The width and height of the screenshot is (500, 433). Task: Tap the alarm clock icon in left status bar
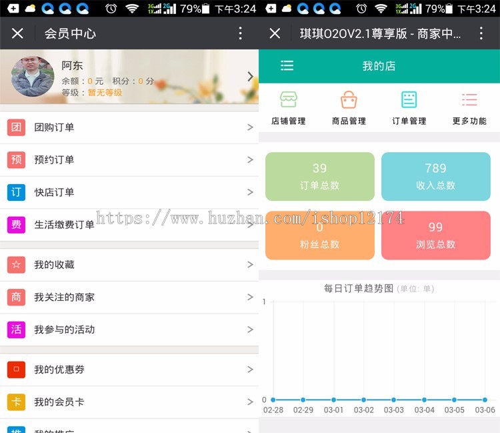111,9
